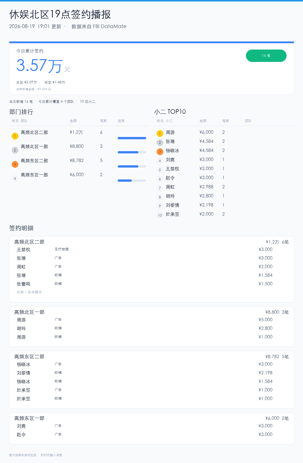Click the progress bar for 高频北区二部

pos(132,138)
